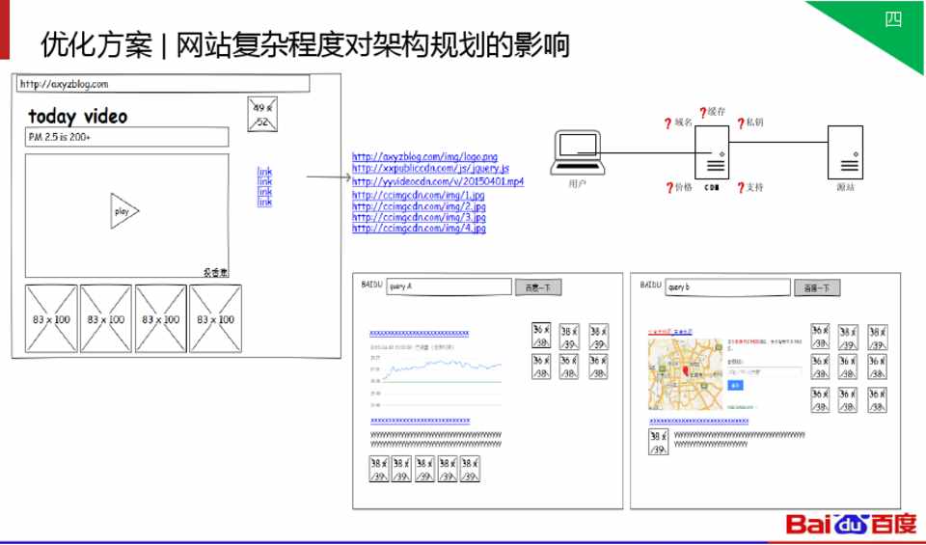926x545 pixels.
Task: Click the map image in query b results
Action: click(x=685, y=367)
